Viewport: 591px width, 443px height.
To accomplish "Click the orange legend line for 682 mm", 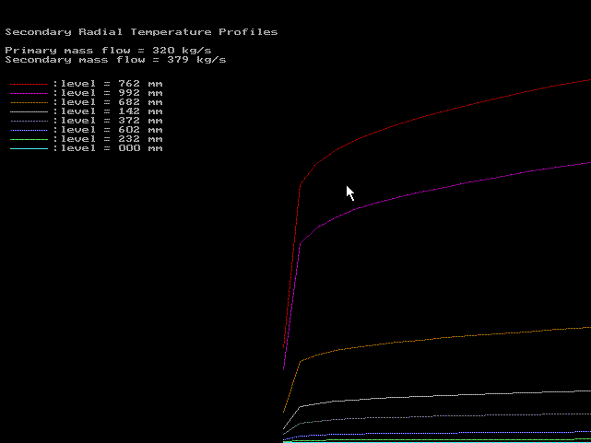I will click(x=29, y=102).
